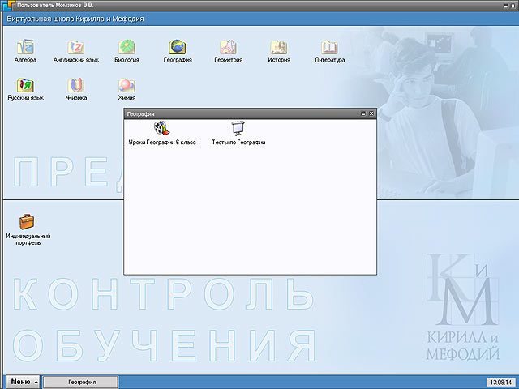The image size is (519, 389).
Task: Launch Уроки Географии 6 класс
Action: tap(161, 128)
